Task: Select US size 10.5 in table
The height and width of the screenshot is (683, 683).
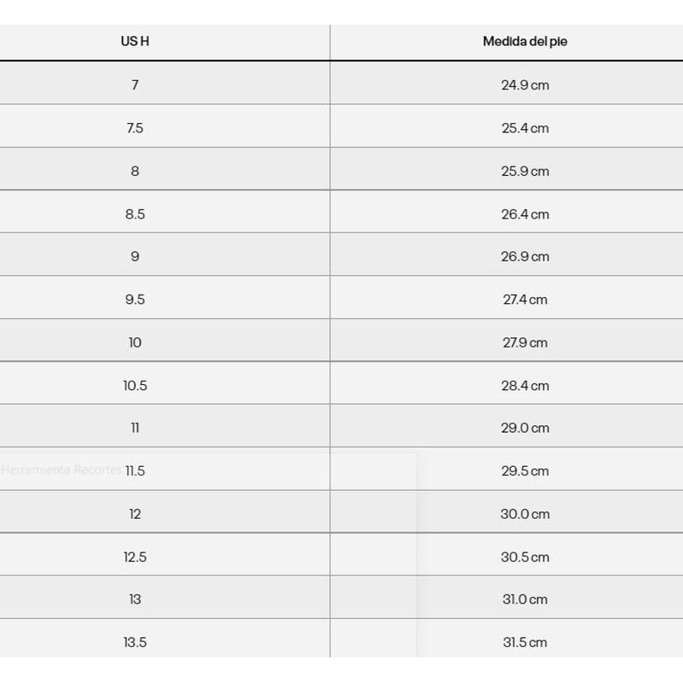Action: [x=135, y=386]
